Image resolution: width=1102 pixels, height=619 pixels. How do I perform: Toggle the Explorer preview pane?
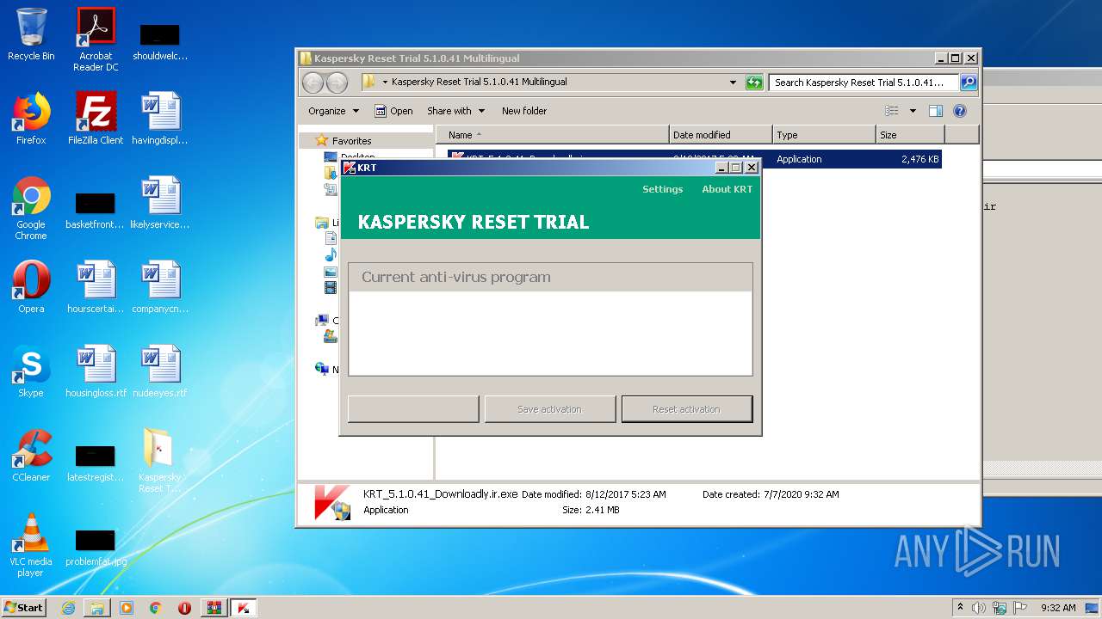[x=936, y=111]
